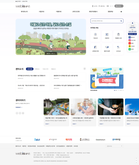Click the webis footer logo
The width and height of the screenshot is (139, 165).
23,154
